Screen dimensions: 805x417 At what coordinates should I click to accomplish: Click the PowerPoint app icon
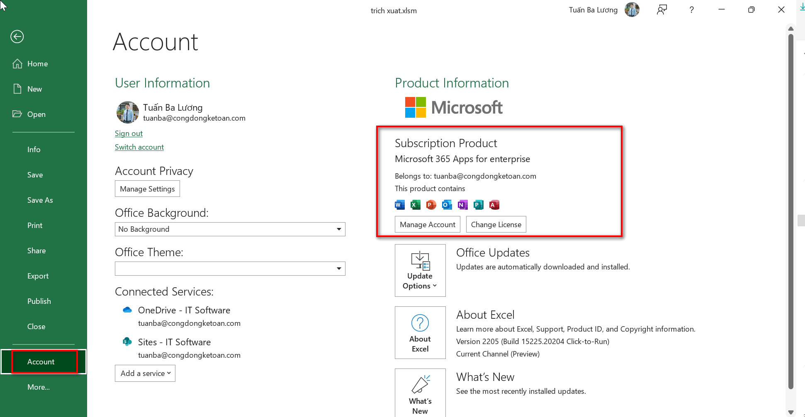(431, 205)
